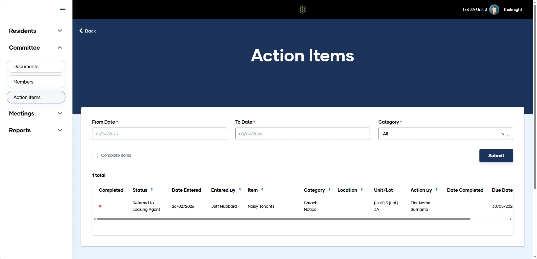The width and height of the screenshot is (537, 259).
Task: Click the page vertical scrollbar thumb
Action: [x=535, y=97]
